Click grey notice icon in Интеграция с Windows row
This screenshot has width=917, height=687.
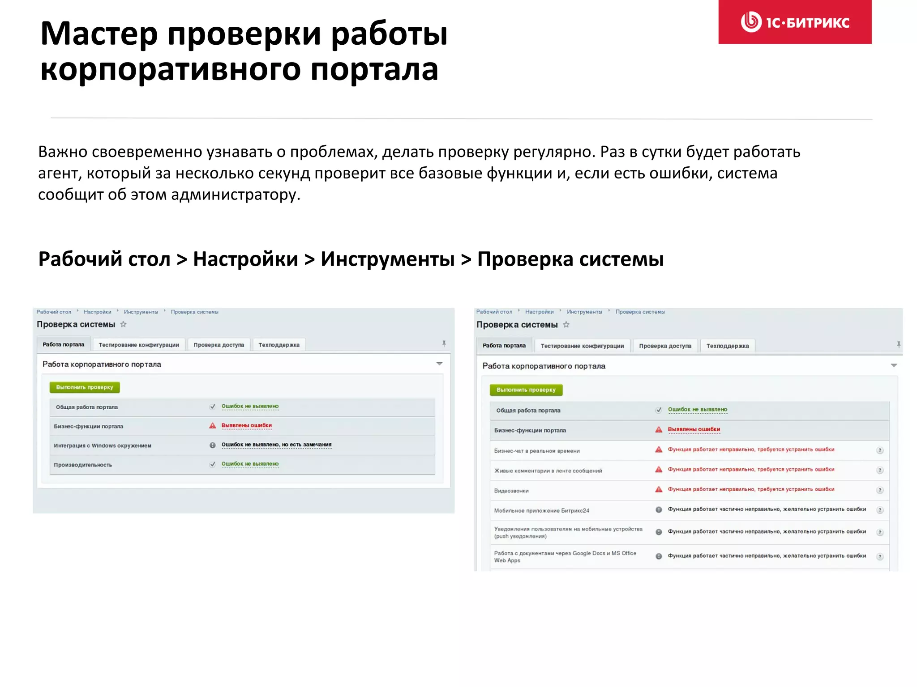[213, 445]
